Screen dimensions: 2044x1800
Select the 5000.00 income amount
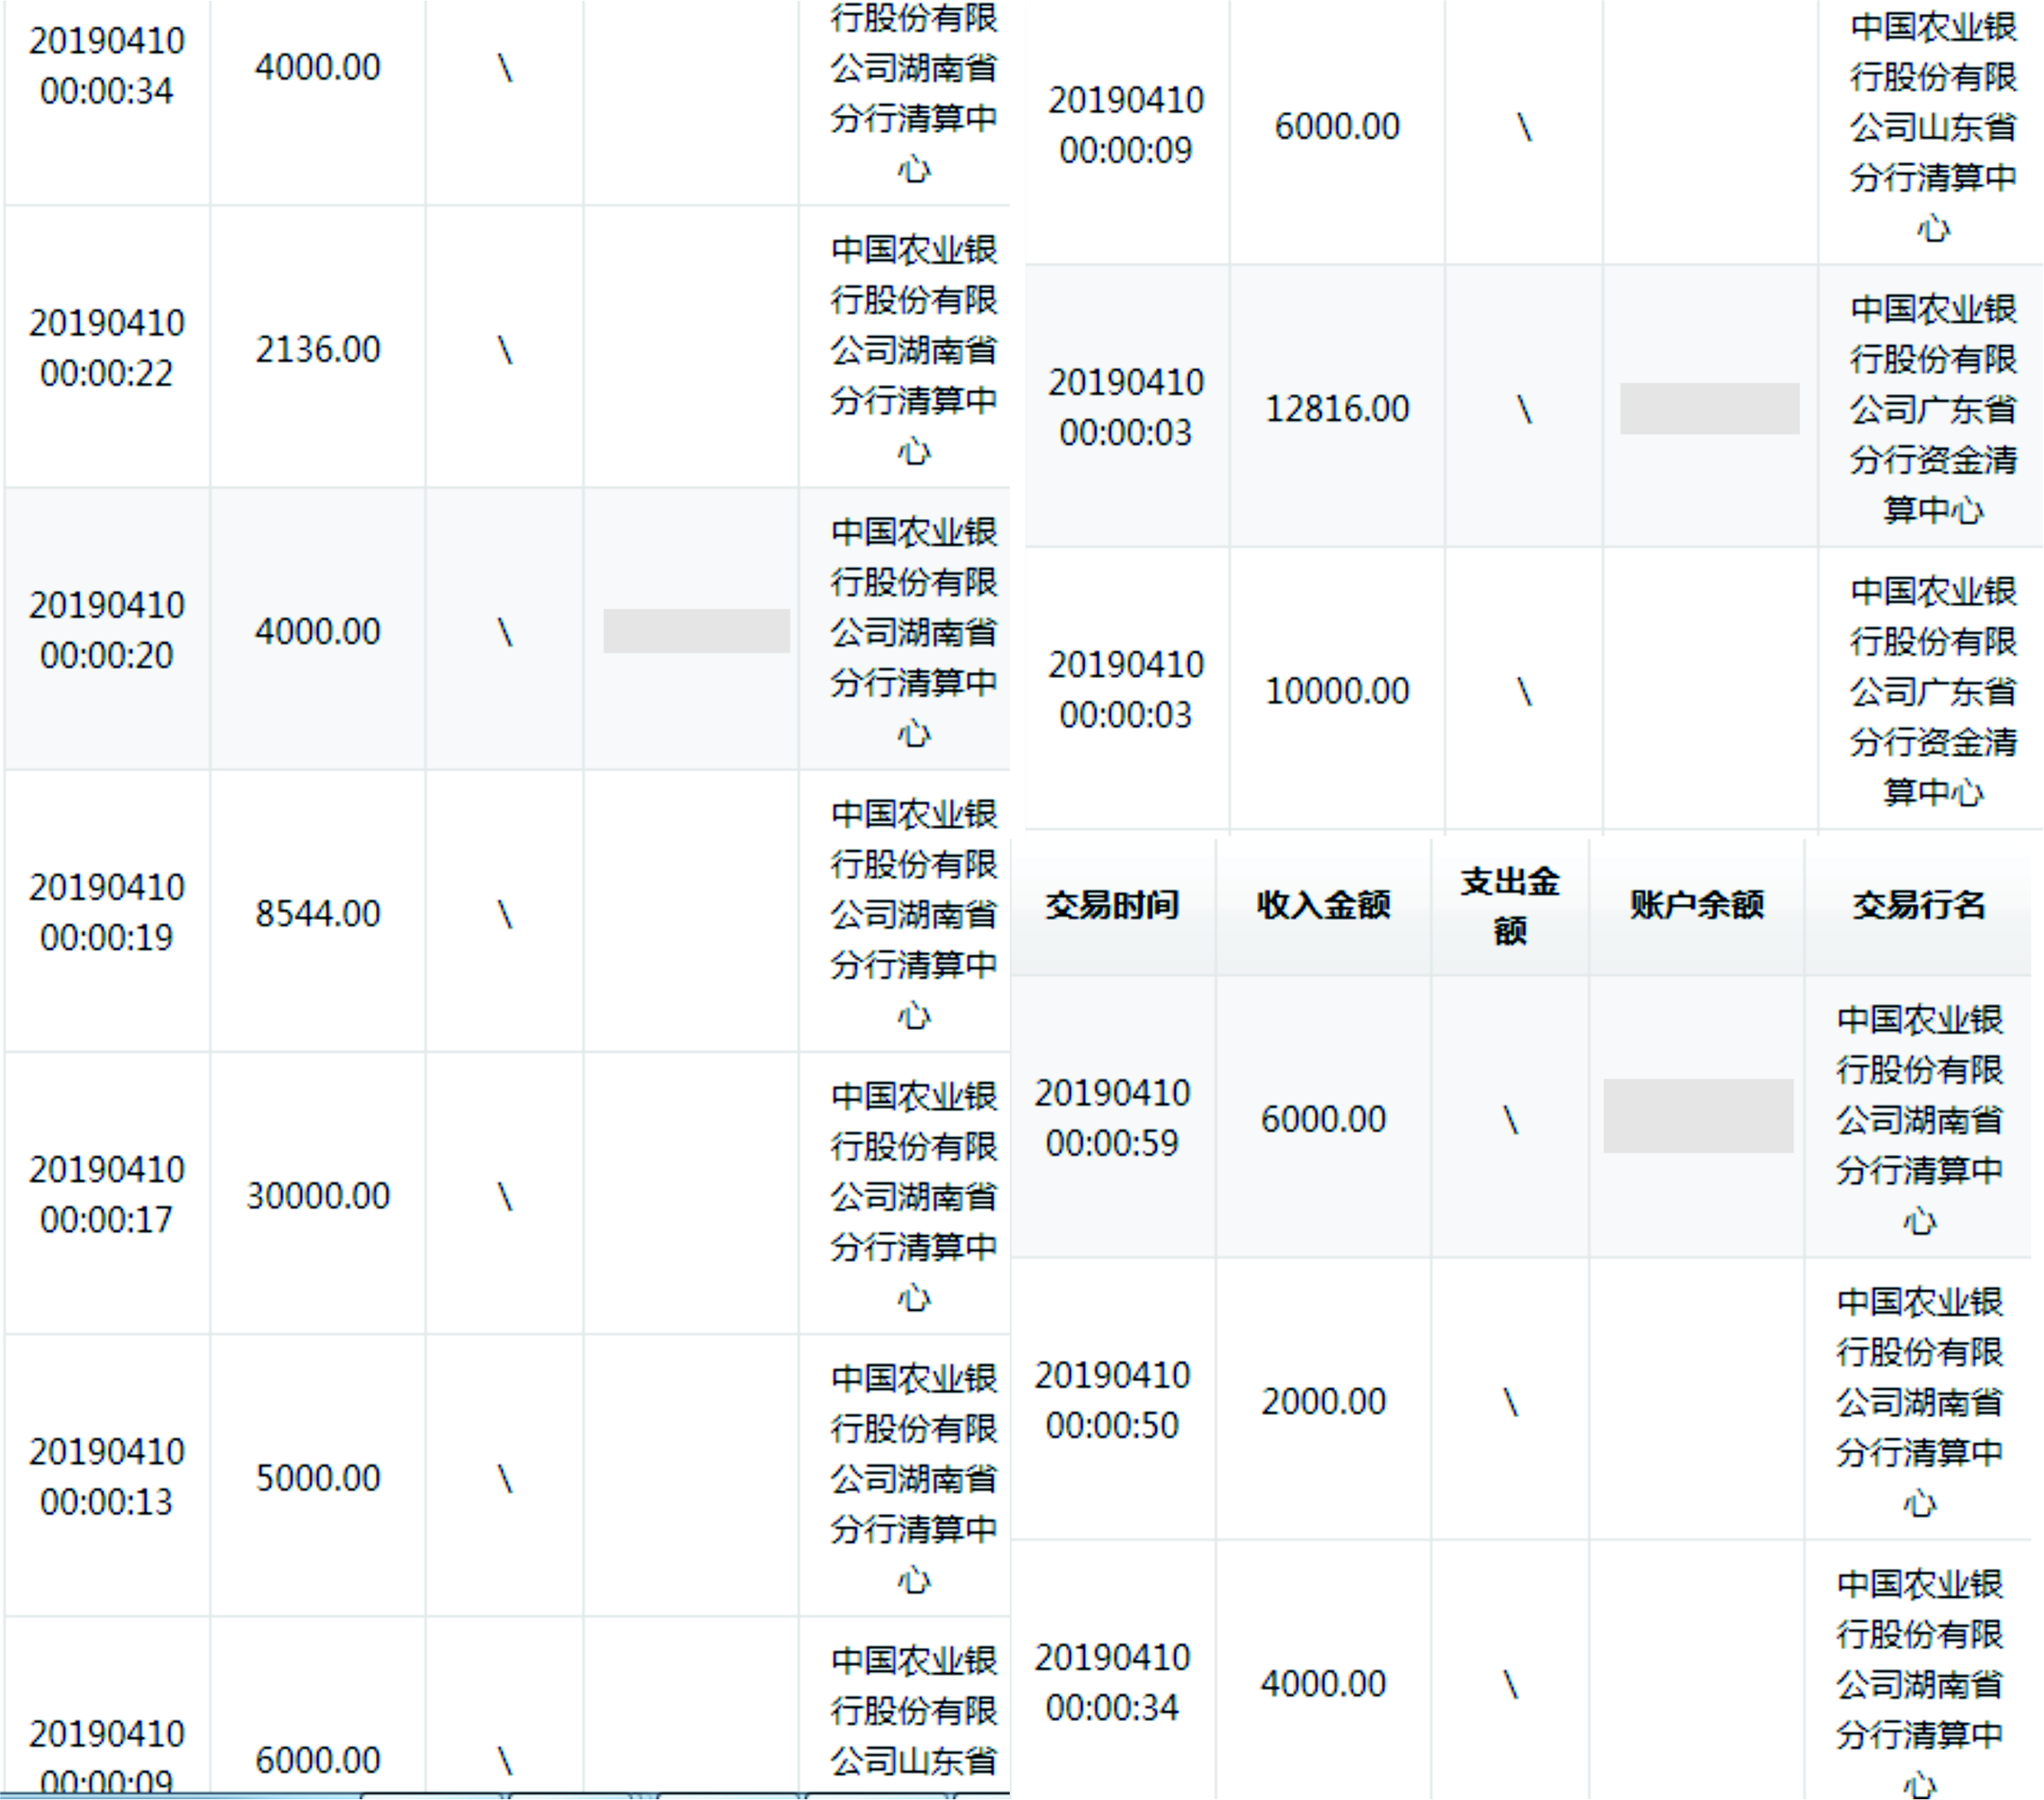[318, 1478]
